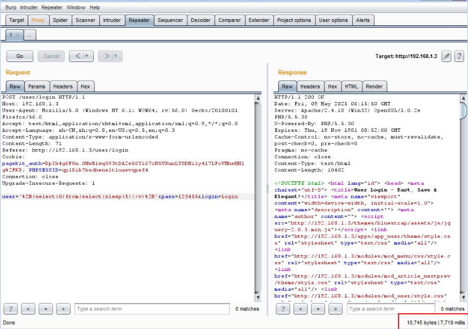Open history forward dropdown arrow
Viewport: 468px width, 329px height.
point(116,56)
